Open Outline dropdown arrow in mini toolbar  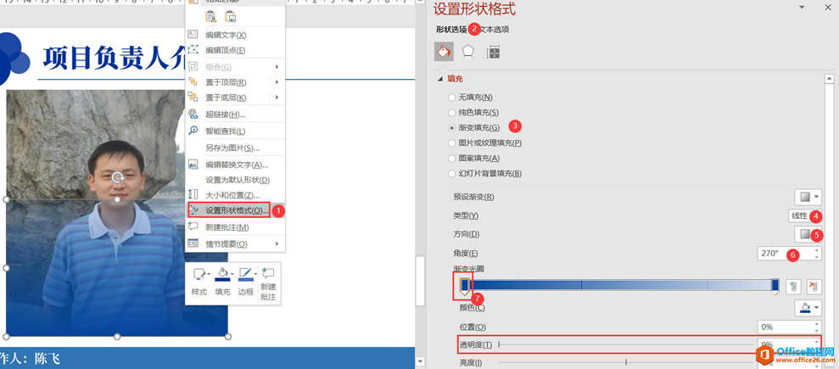click(x=255, y=274)
